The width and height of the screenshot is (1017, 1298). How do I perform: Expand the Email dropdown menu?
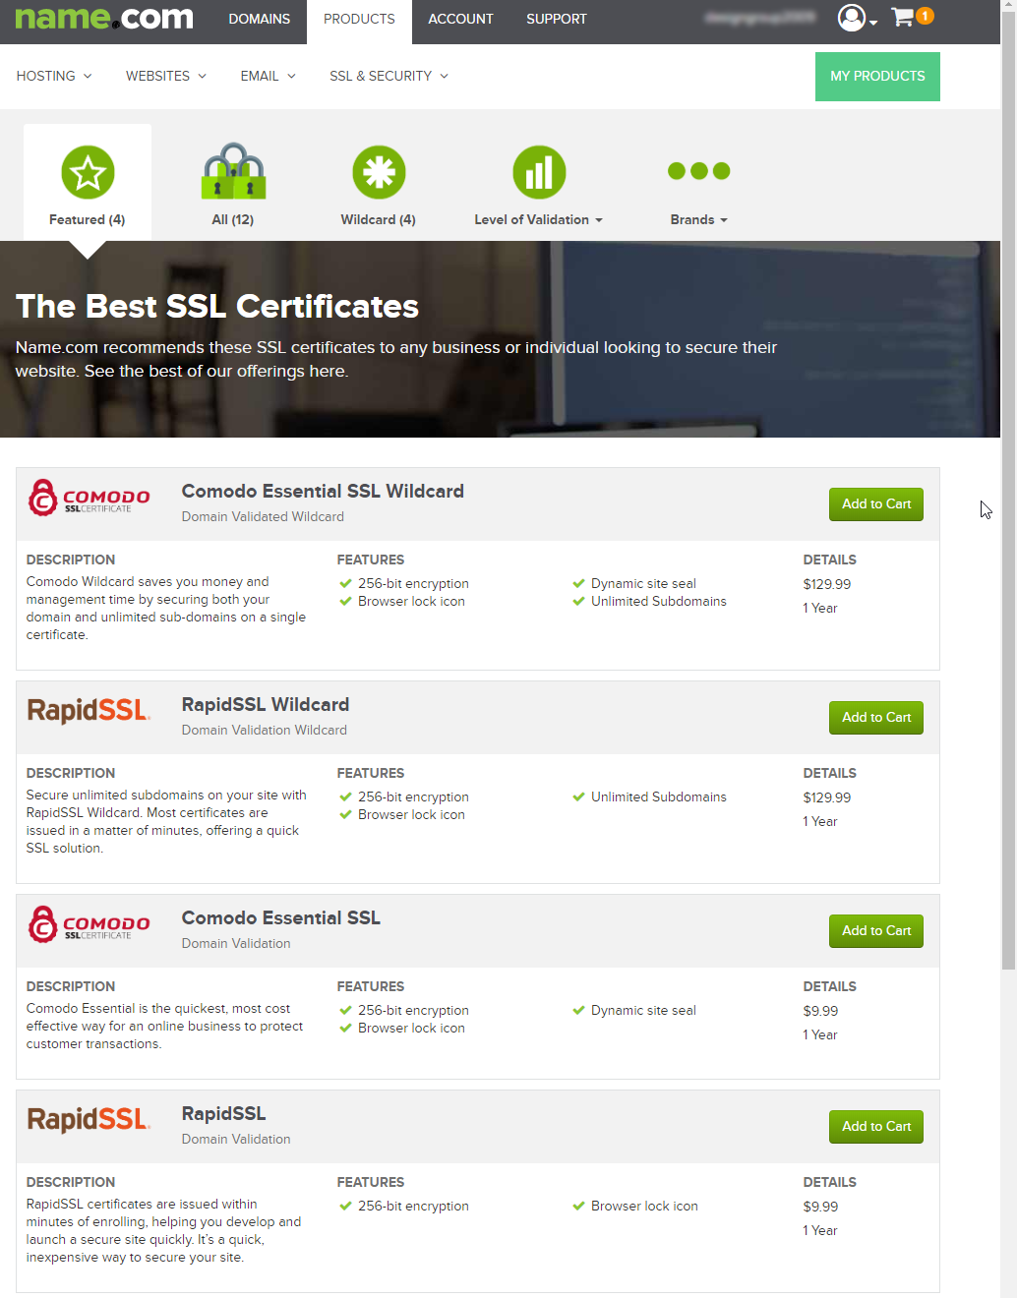coord(269,76)
